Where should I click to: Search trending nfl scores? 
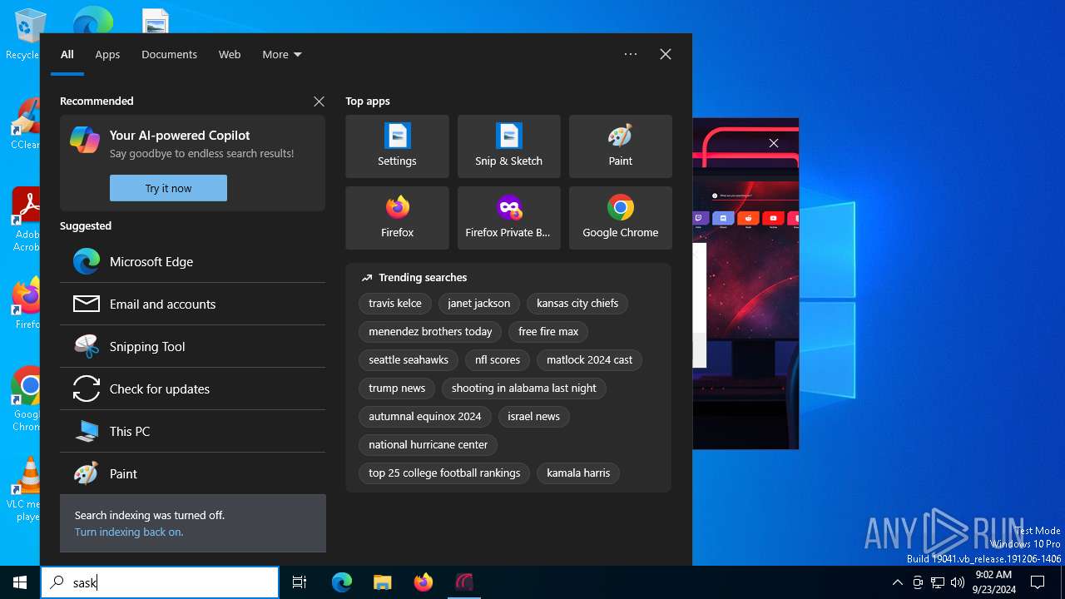pos(498,360)
